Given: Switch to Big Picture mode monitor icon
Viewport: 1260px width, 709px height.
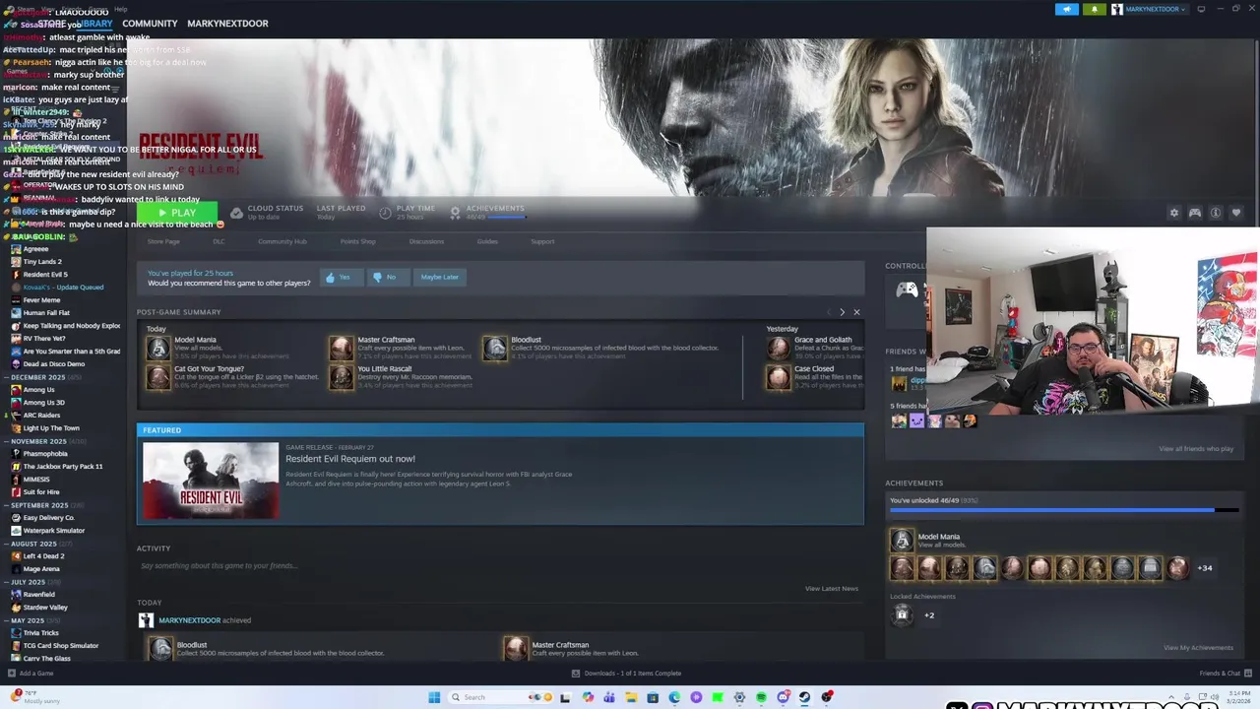Looking at the screenshot, I should click(x=1203, y=9).
